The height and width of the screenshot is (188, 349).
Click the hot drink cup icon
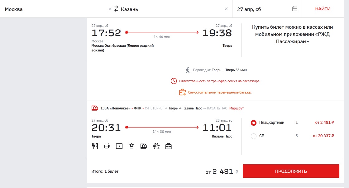point(107,146)
